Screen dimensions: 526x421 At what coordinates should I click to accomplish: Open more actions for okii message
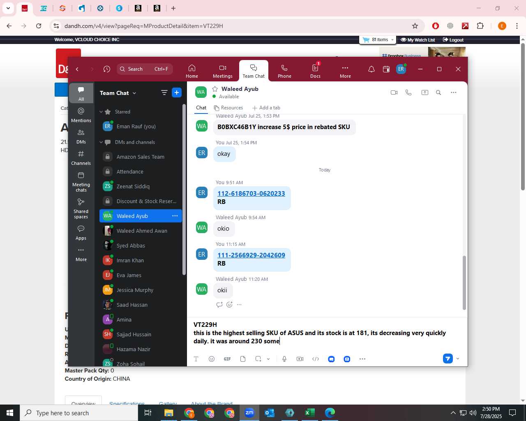(239, 305)
